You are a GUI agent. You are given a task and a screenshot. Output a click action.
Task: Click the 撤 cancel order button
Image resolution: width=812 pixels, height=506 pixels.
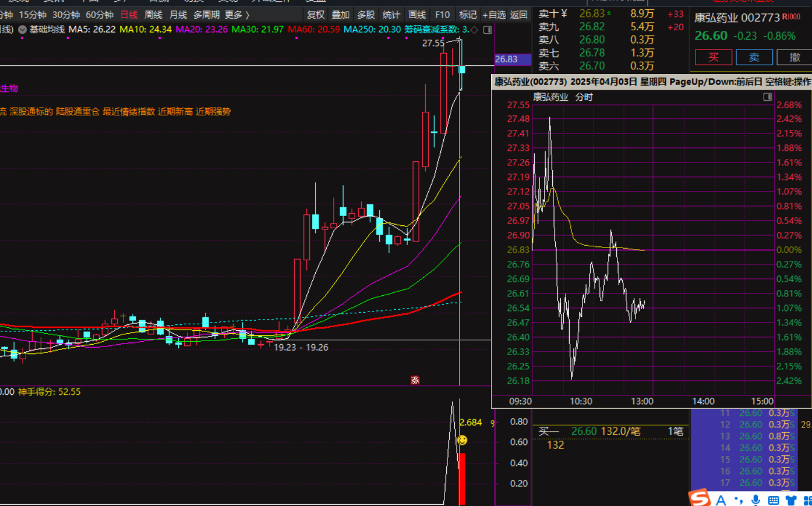pyautogui.click(x=795, y=57)
